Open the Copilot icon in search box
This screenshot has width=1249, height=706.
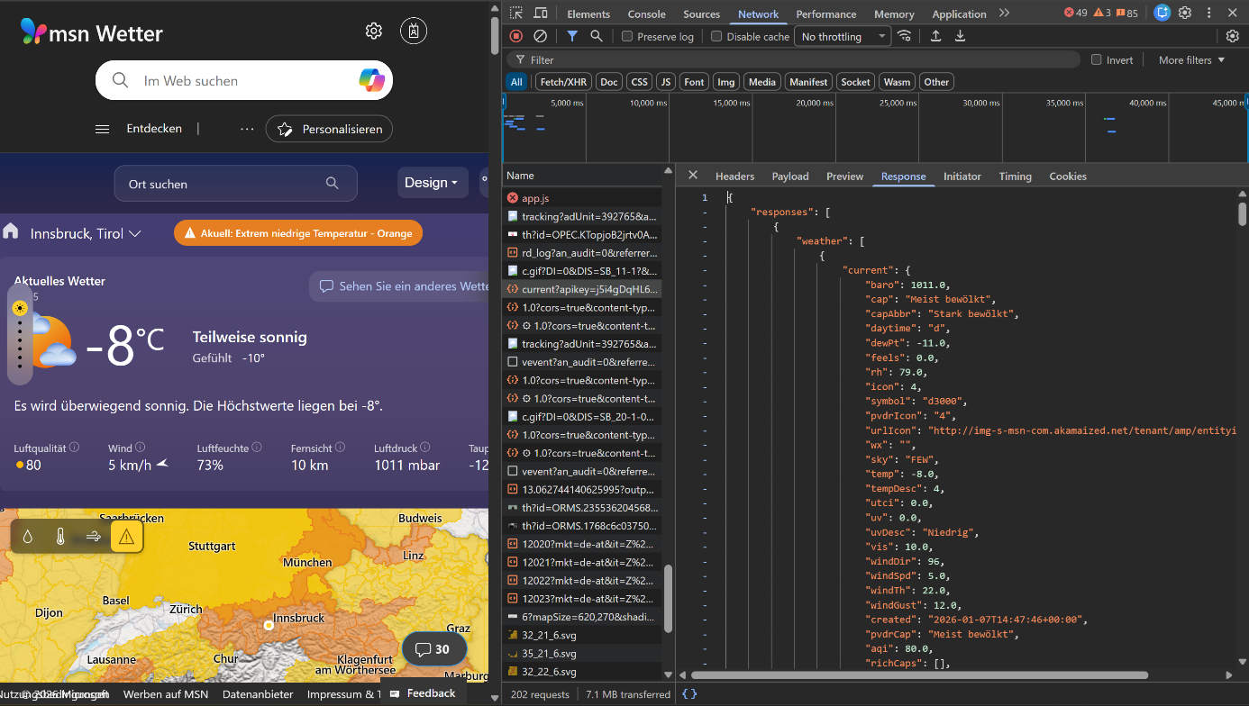(371, 80)
